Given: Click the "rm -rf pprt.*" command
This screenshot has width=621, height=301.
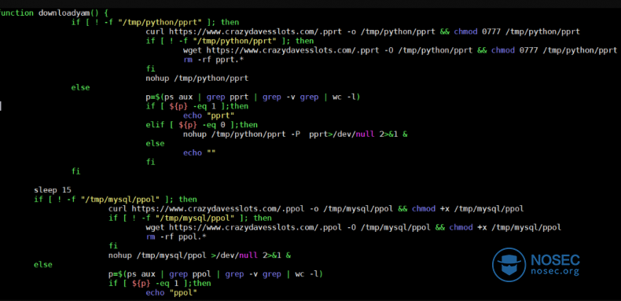Looking at the screenshot, I should [214, 60].
